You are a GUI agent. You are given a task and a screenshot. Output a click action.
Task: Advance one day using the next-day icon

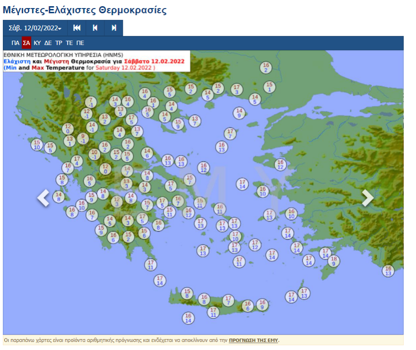coord(113,28)
